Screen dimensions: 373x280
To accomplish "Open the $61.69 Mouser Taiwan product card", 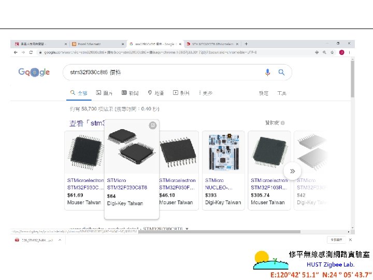I will (84, 170).
